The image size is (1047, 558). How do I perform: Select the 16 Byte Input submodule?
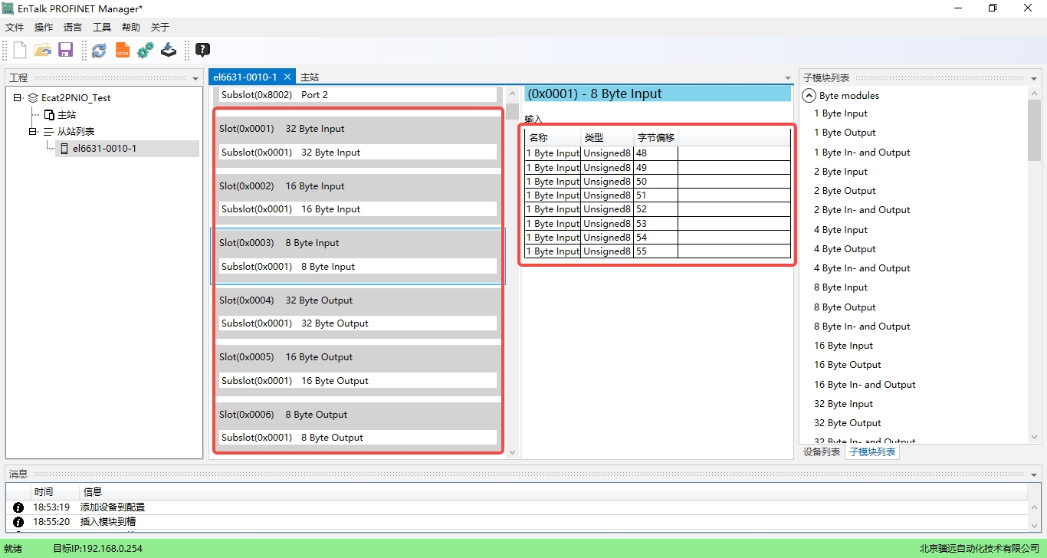coord(843,346)
